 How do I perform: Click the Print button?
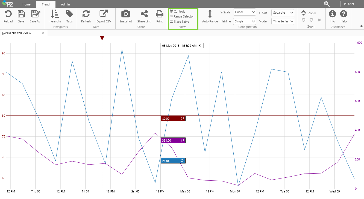point(160,14)
